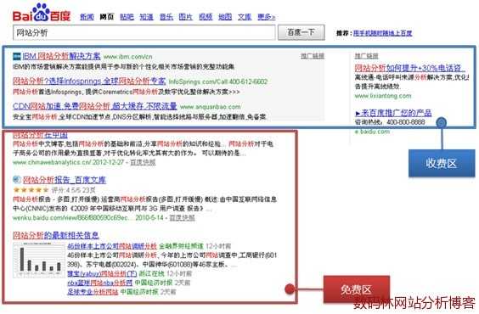Open 网站分析报告_百度文库 result
Screen dimensions: 479x314
[65, 180]
